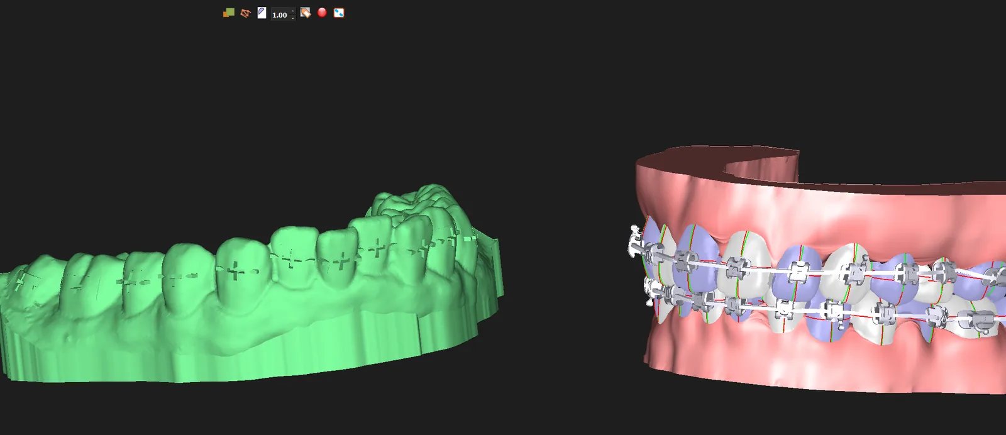Click the orange wireframe shape icon

pyautogui.click(x=245, y=13)
